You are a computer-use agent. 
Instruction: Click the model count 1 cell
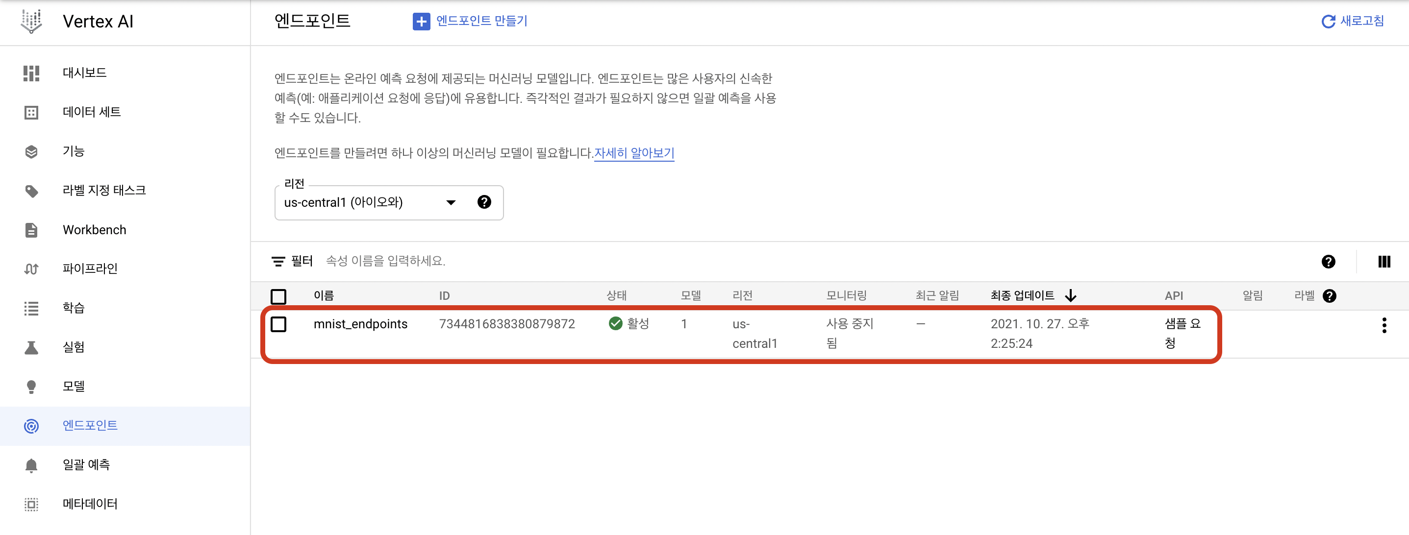(684, 324)
